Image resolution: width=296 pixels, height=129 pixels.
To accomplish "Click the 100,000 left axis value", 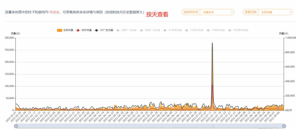I will click(9, 86).
